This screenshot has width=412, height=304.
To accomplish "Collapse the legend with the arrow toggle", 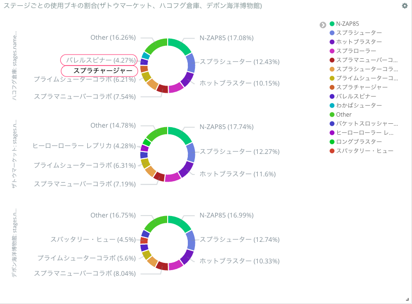I will click(323, 25).
